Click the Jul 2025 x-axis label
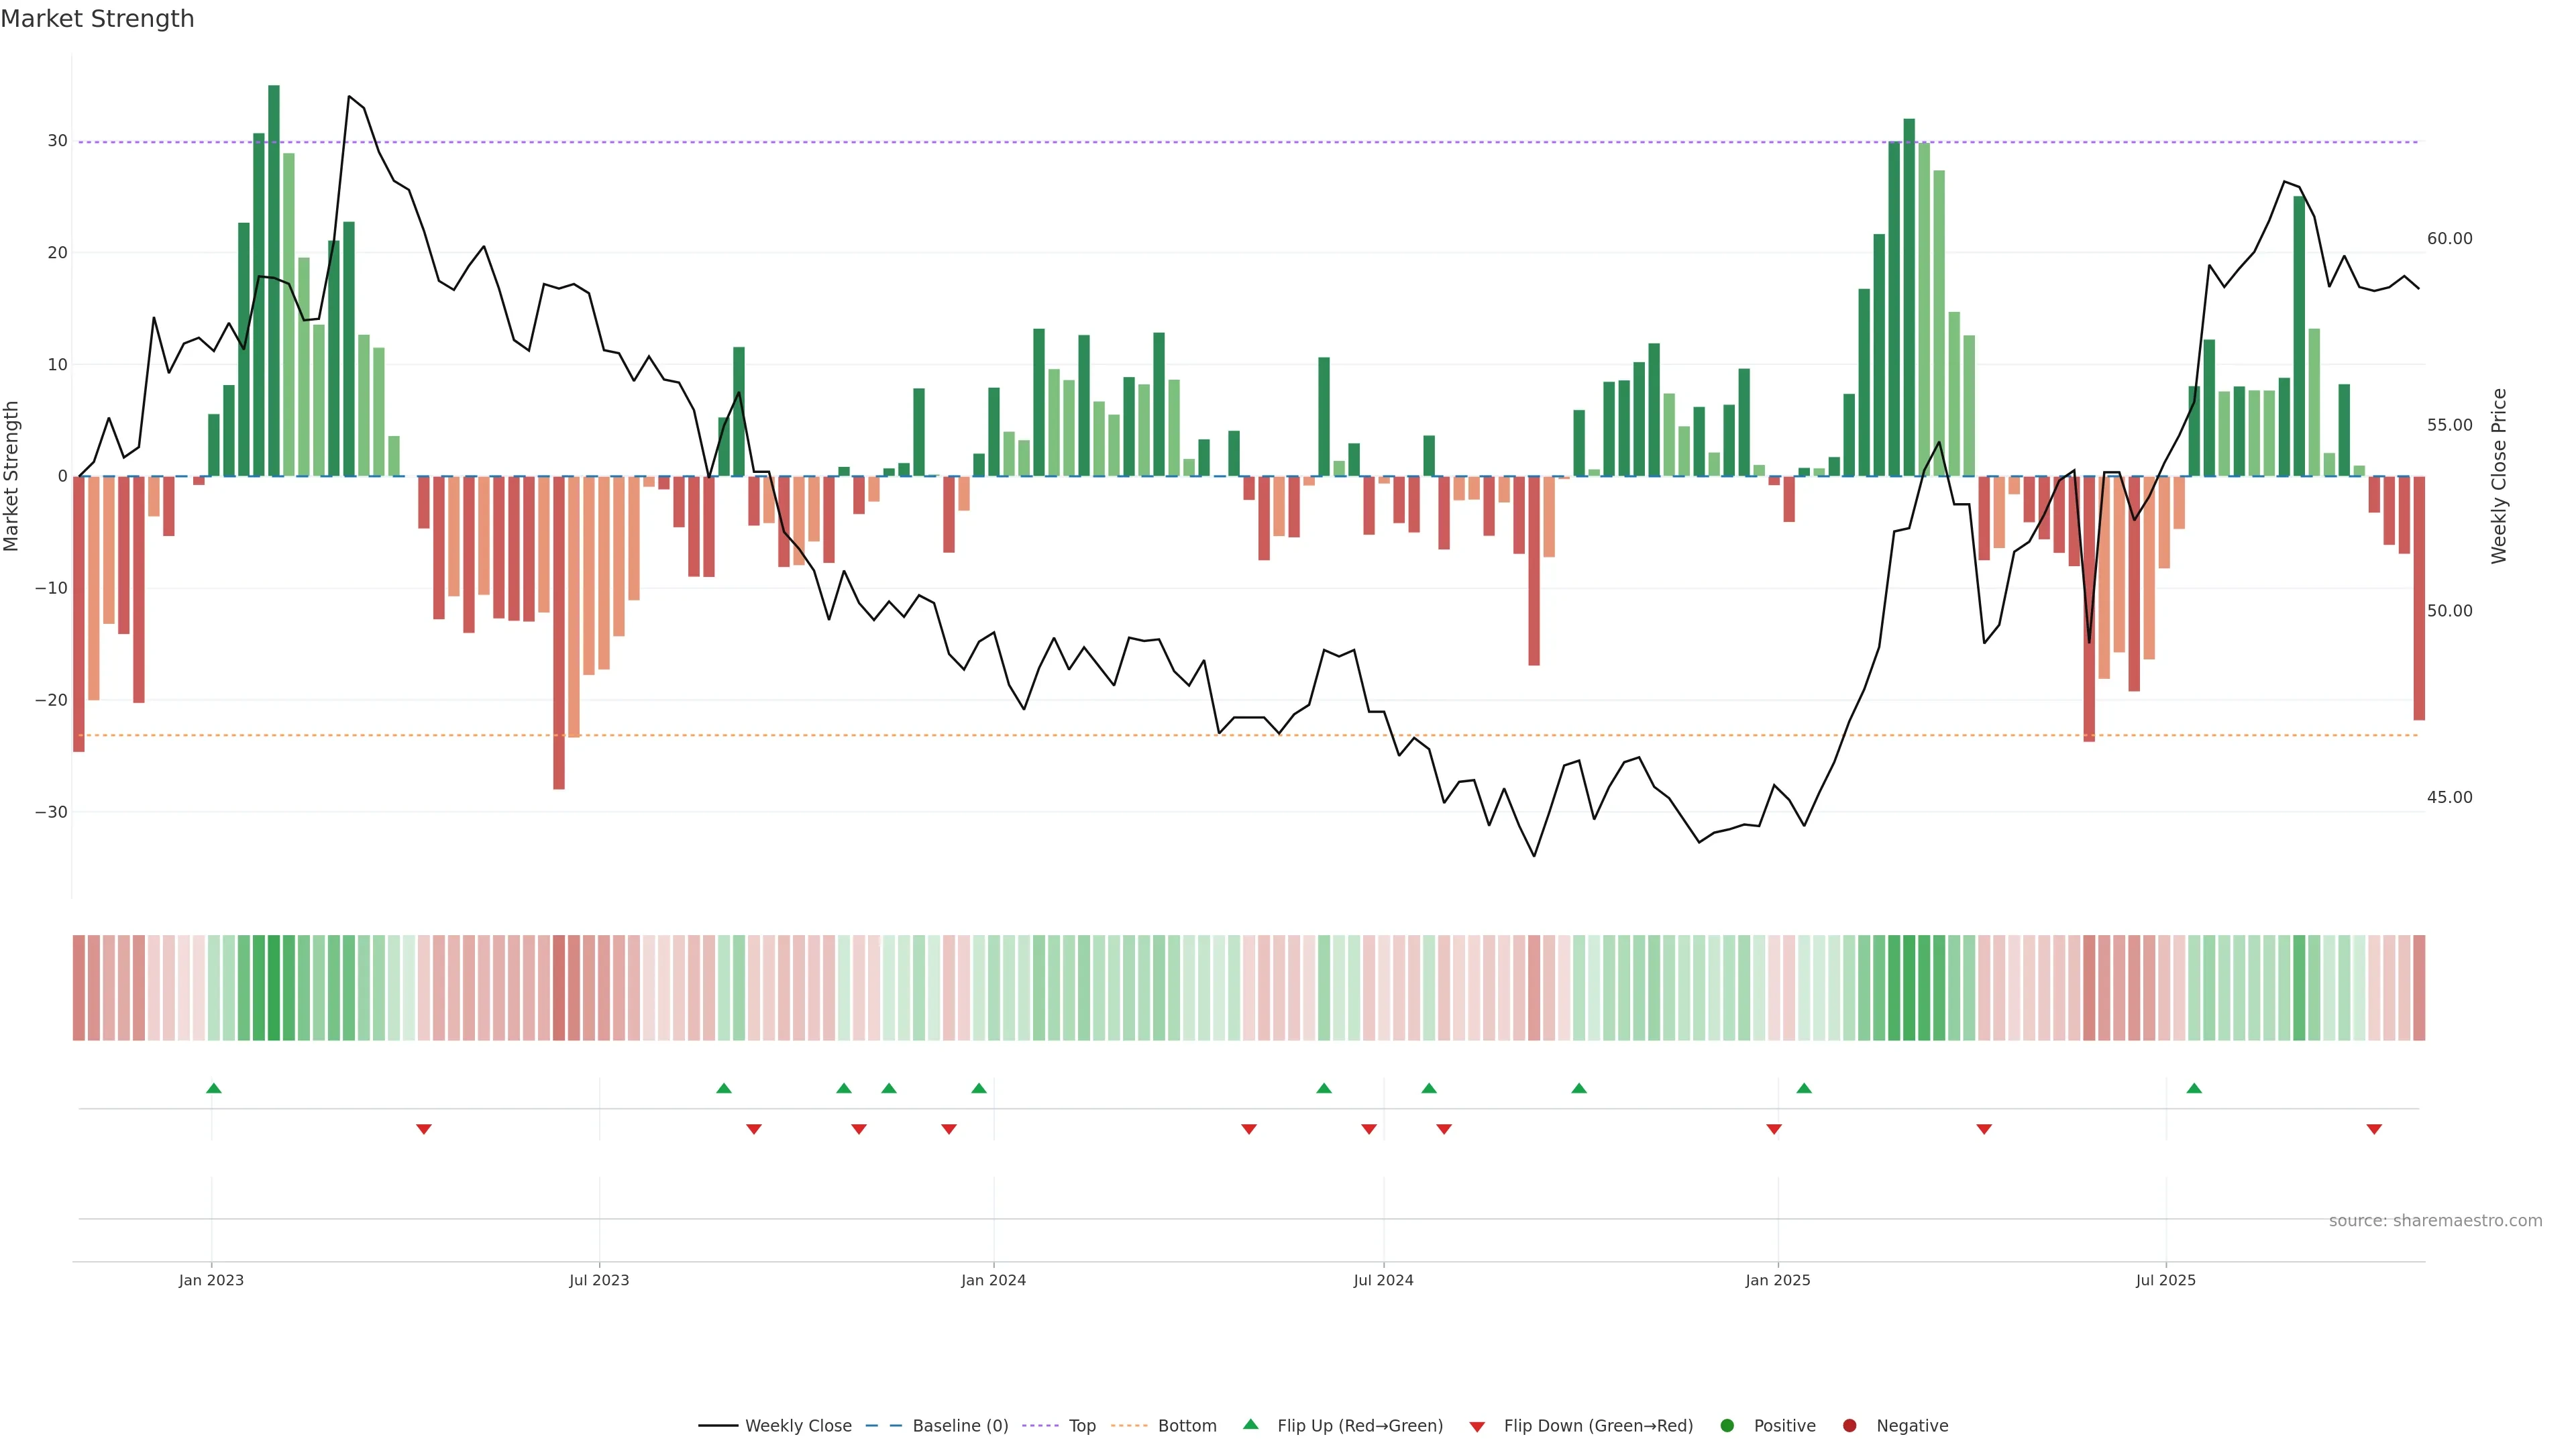2576x1449 pixels. [x=2166, y=1280]
